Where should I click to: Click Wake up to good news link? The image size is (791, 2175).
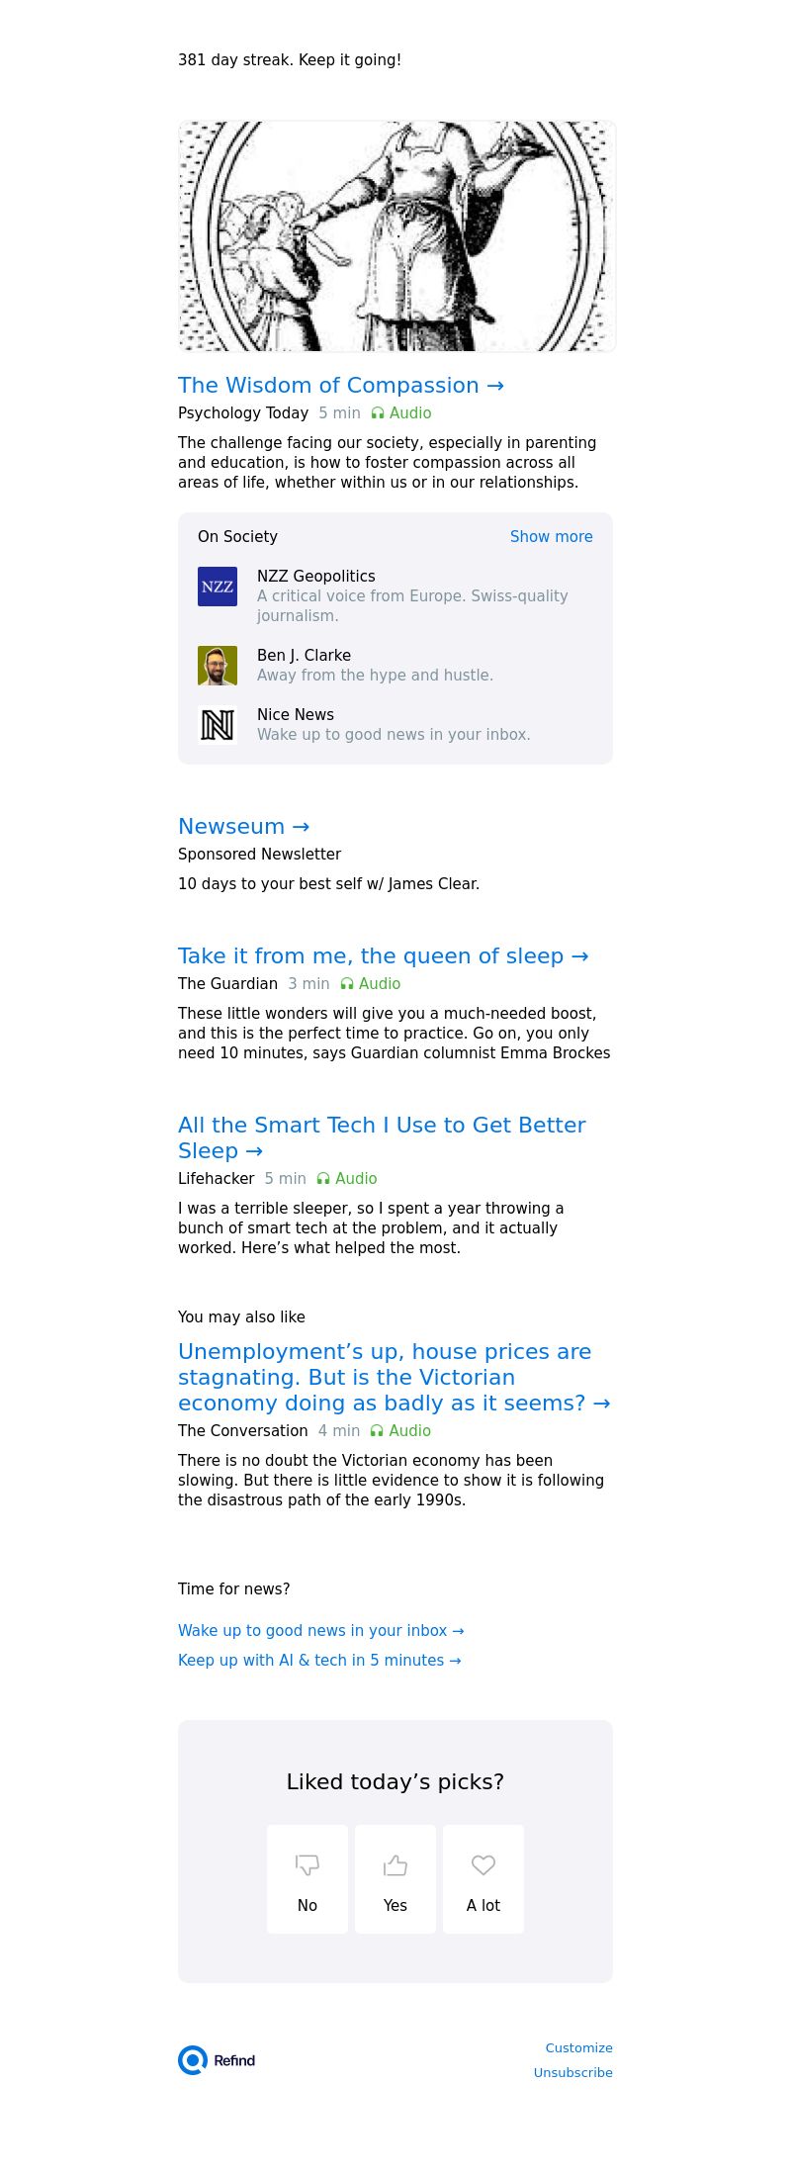click(x=321, y=1631)
